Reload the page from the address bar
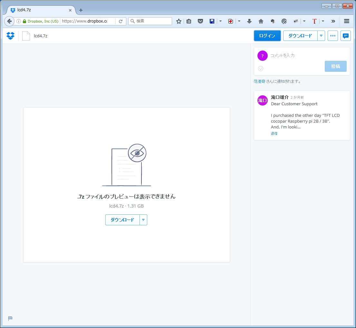Image resolution: width=356 pixels, height=328 pixels. click(x=121, y=21)
